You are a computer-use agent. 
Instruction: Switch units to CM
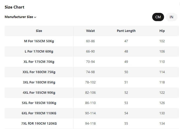[x=158, y=17]
